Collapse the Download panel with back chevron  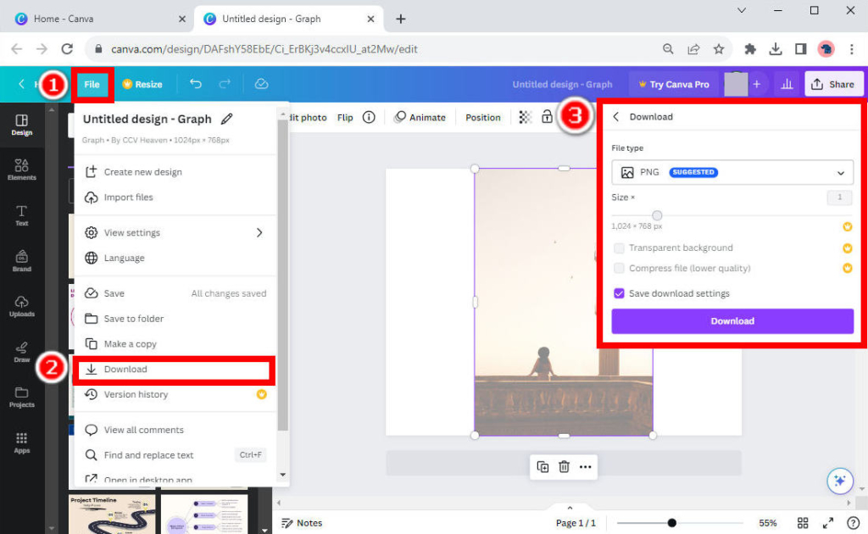pos(617,117)
